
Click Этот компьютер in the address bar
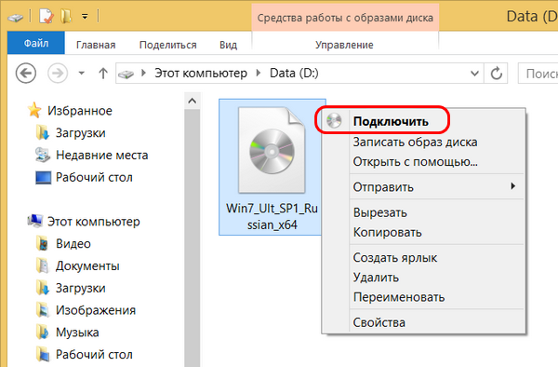coord(201,73)
